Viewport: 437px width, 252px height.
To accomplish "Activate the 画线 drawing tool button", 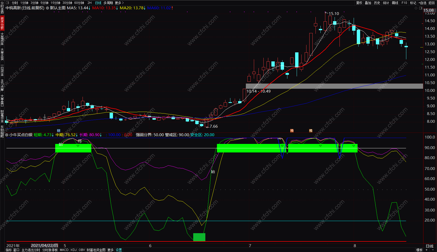I will coord(395,3).
